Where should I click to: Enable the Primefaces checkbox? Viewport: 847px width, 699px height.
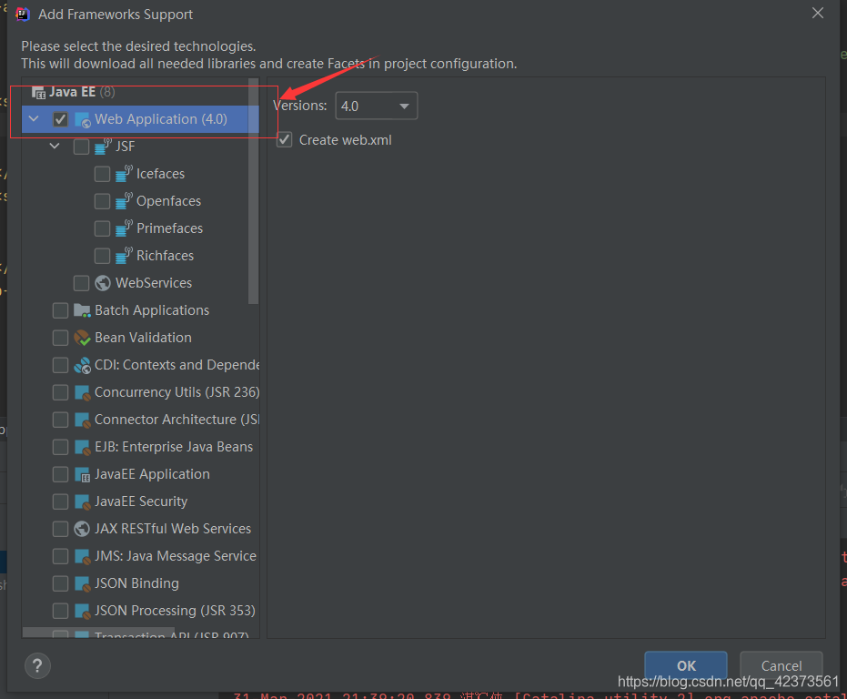pos(102,228)
